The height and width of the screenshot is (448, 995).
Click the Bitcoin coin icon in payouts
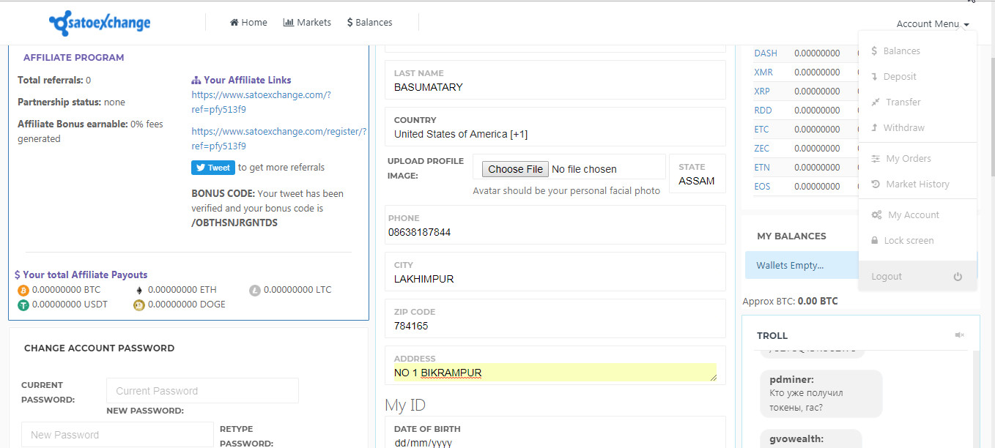23,290
